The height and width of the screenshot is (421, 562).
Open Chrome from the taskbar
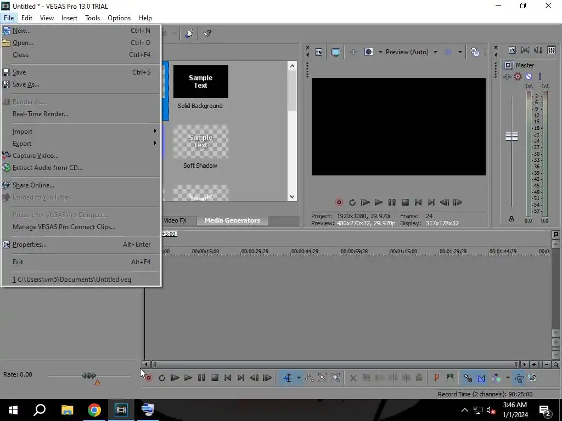[94, 410]
